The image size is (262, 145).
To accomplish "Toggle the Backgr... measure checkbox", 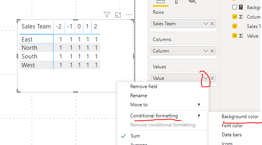I will tap(235, 7).
